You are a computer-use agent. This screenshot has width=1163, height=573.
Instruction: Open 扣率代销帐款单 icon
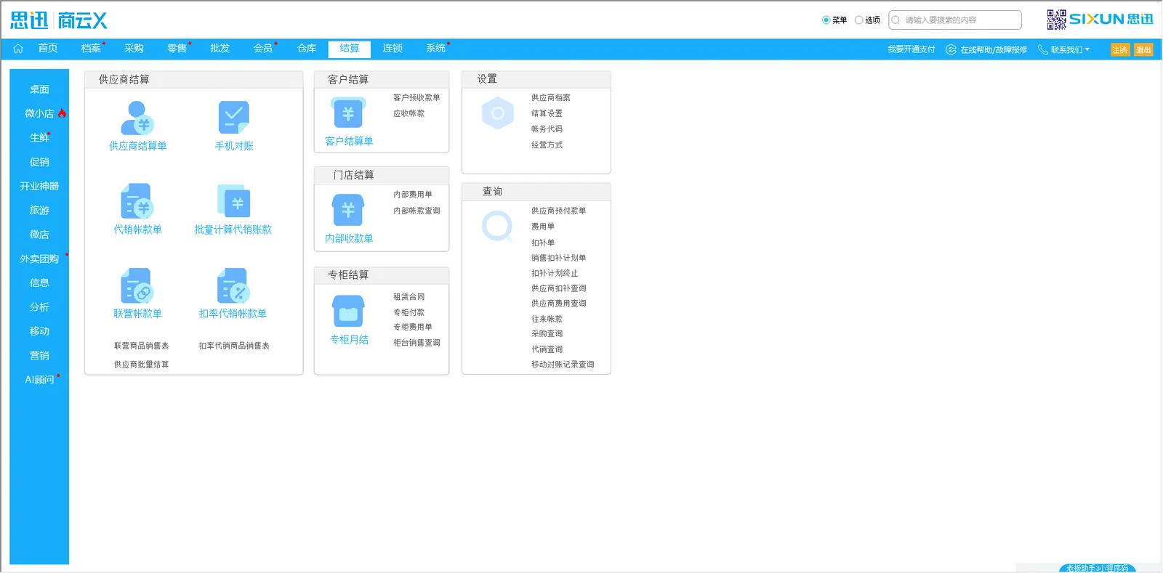pyautogui.click(x=233, y=285)
